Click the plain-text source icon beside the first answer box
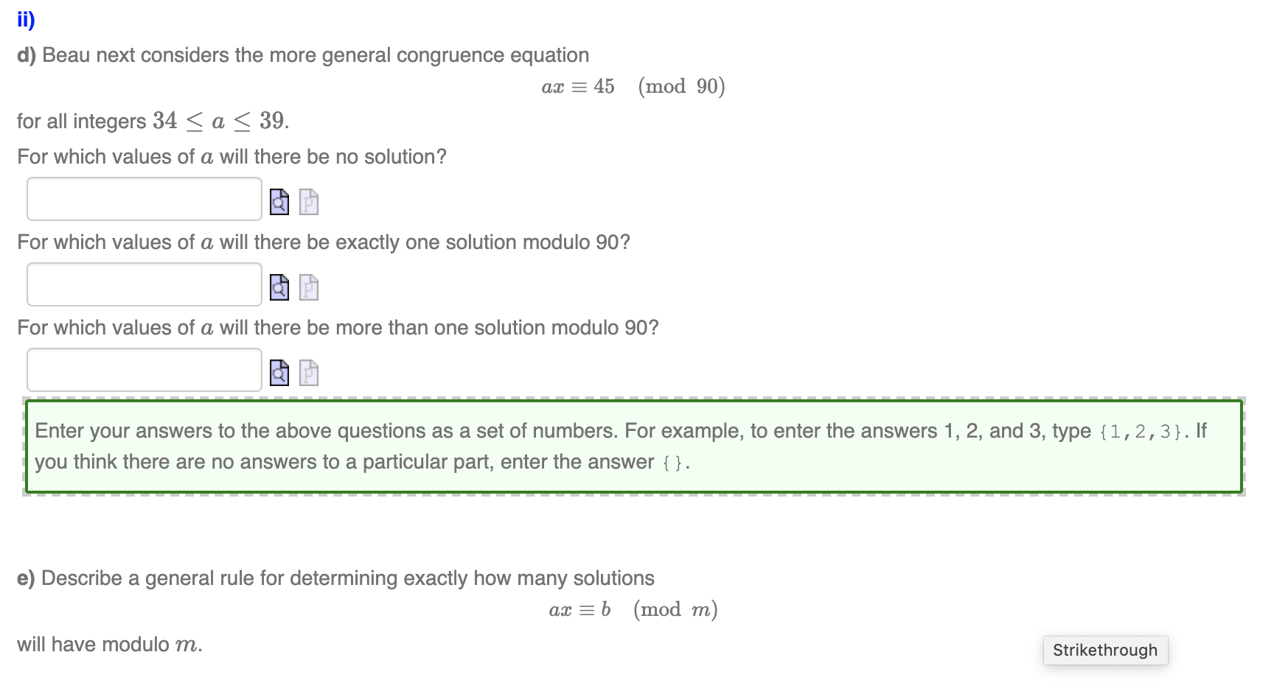 pyautogui.click(x=308, y=200)
